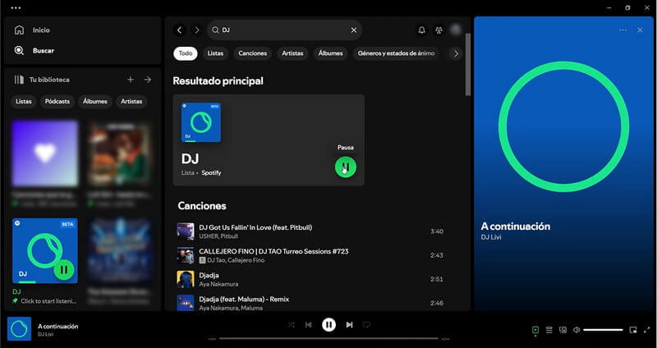Open the Buscar link

point(44,51)
